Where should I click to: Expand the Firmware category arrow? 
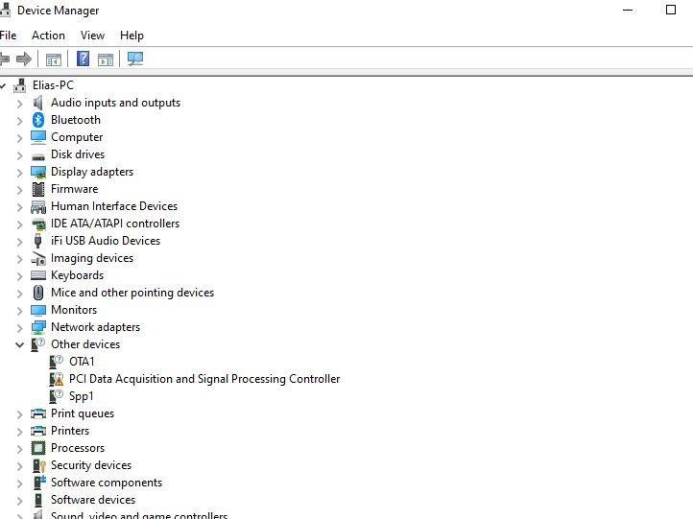(19, 190)
